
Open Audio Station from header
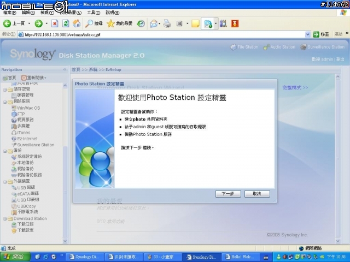[279, 47]
